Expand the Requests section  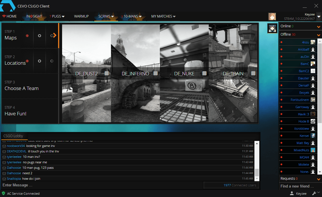[x=319, y=179]
